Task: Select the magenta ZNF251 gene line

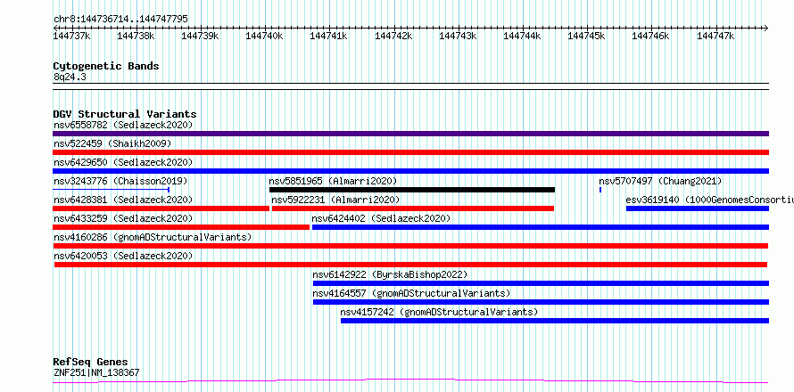Action: [410, 381]
